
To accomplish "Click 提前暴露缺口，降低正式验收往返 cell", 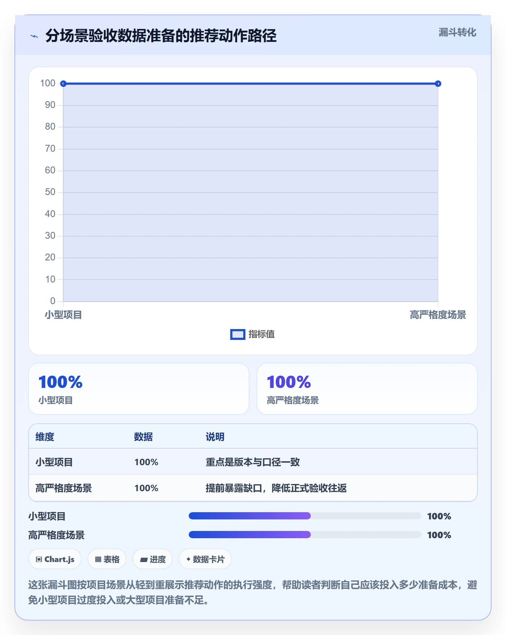I will (x=276, y=488).
